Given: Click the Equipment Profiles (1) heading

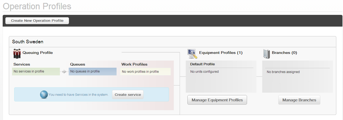Looking at the screenshot, I should [221, 53].
